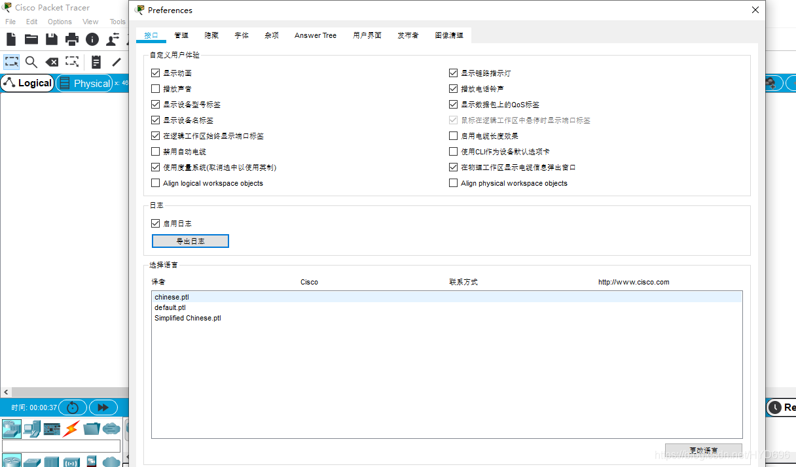
Task: Open the 用户界面 tab in Preferences
Action: click(367, 35)
